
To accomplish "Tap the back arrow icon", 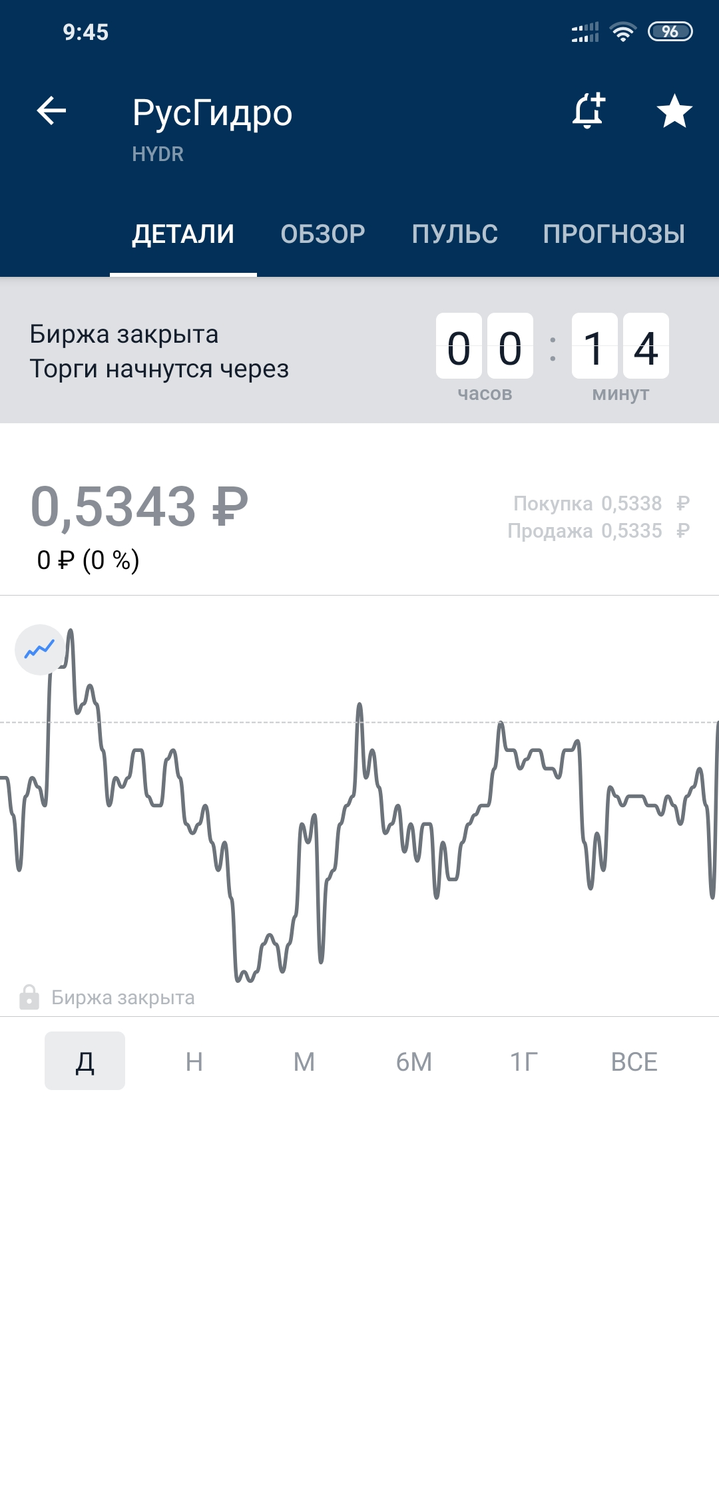I will (51, 110).
